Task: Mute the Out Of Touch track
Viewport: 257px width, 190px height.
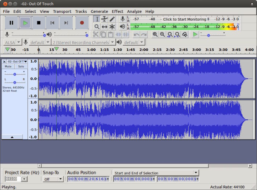Action: pyautogui.click(x=8, y=67)
